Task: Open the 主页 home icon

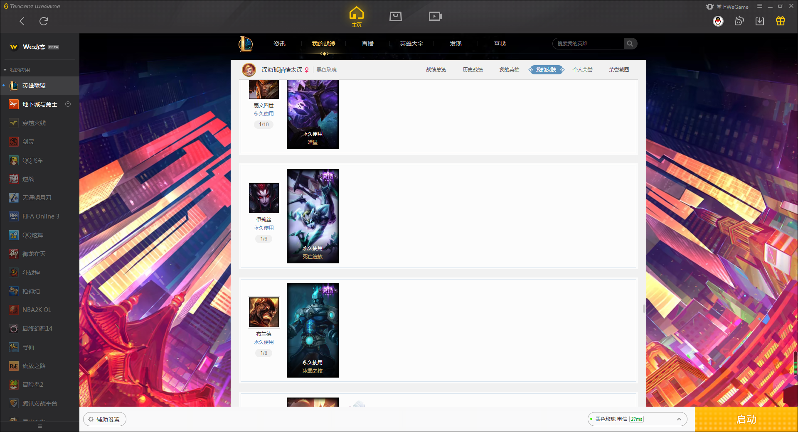Action: [357, 17]
